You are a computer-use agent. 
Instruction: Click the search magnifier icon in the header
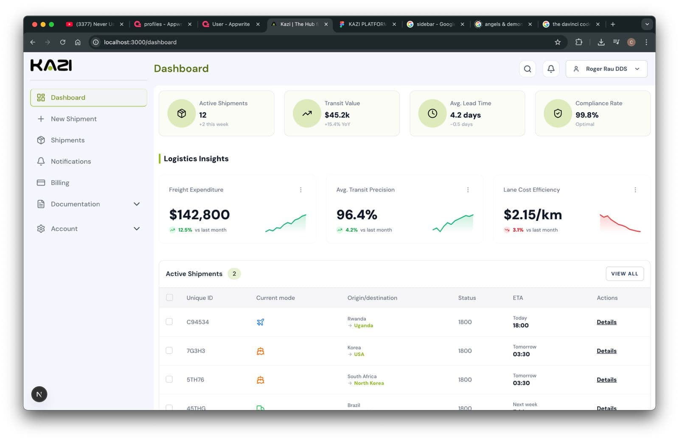pos(527,69)
